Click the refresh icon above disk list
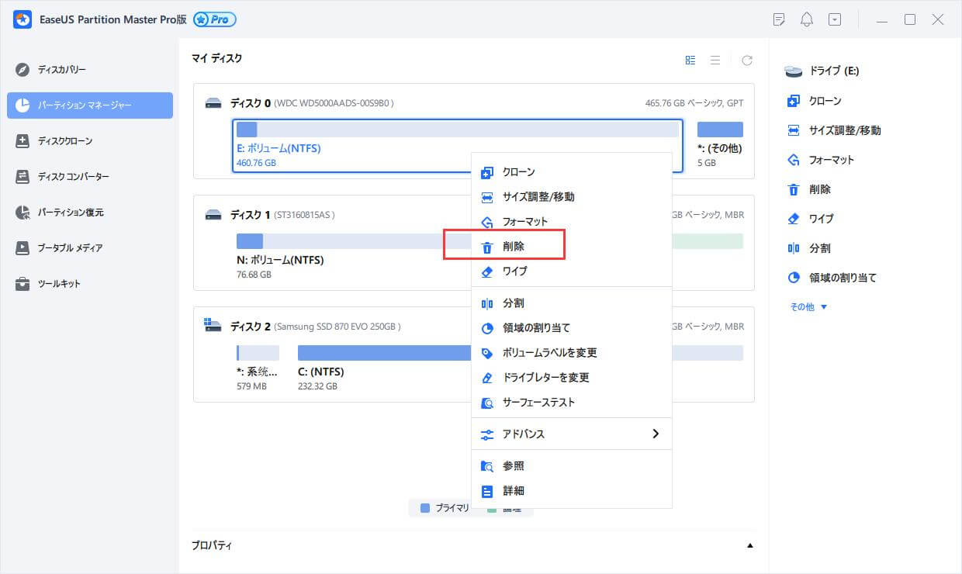962x574 pixels. (746, 60)
